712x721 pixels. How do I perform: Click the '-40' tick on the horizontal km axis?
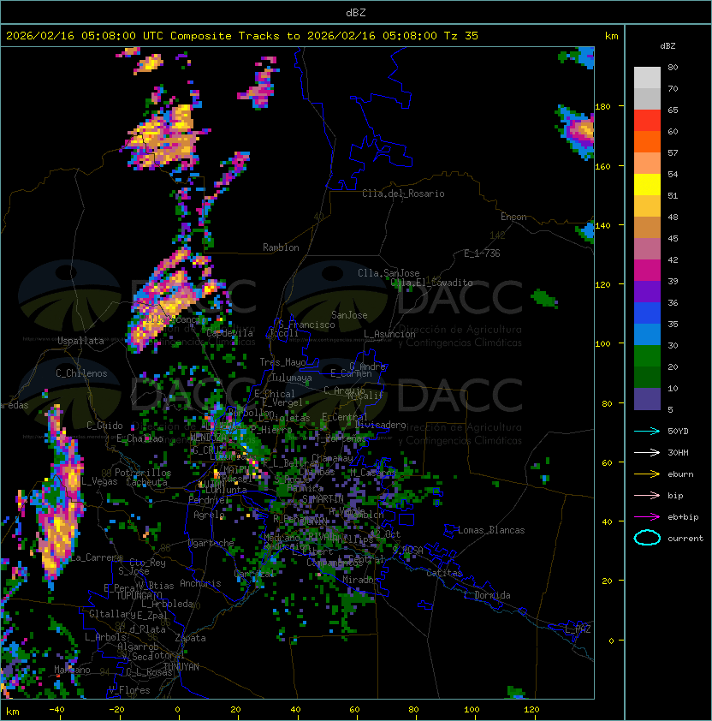point(57,710)
